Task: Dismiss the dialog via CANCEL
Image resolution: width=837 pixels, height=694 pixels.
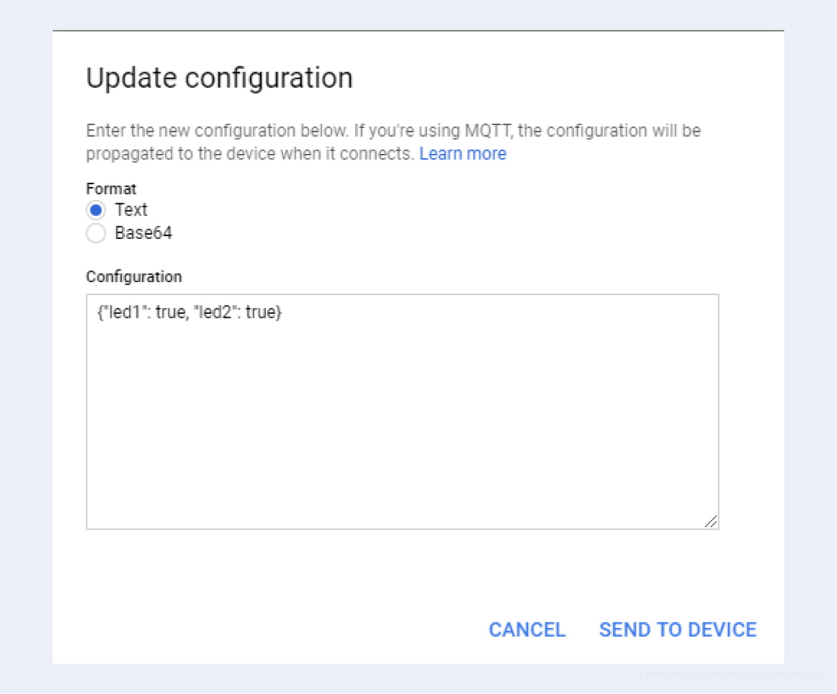Action: [x=527, y=629]
